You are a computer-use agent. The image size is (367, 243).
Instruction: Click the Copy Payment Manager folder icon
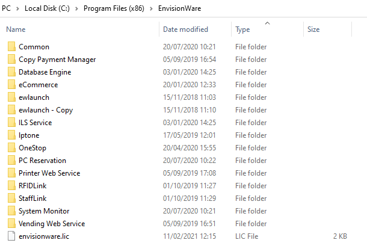click(11, 59)
